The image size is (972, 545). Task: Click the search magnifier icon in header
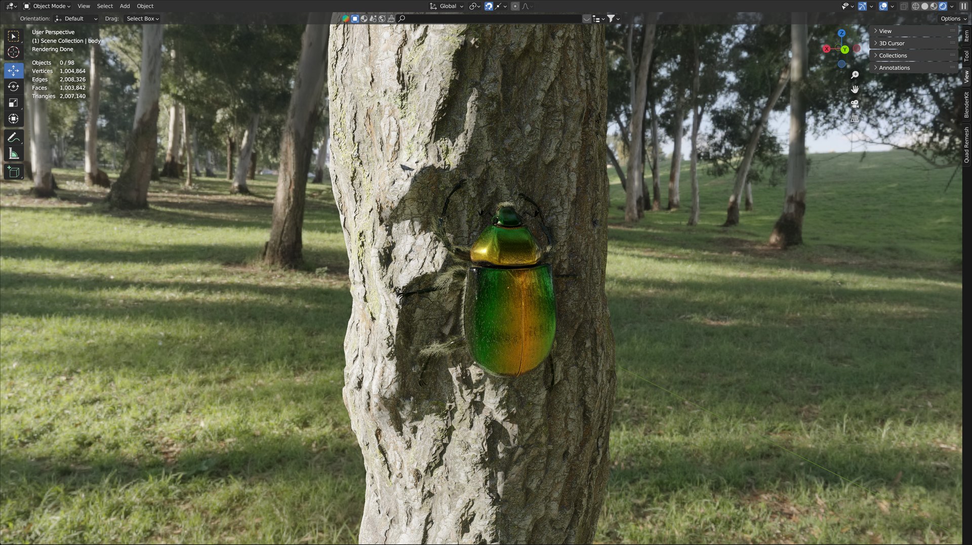401,19
